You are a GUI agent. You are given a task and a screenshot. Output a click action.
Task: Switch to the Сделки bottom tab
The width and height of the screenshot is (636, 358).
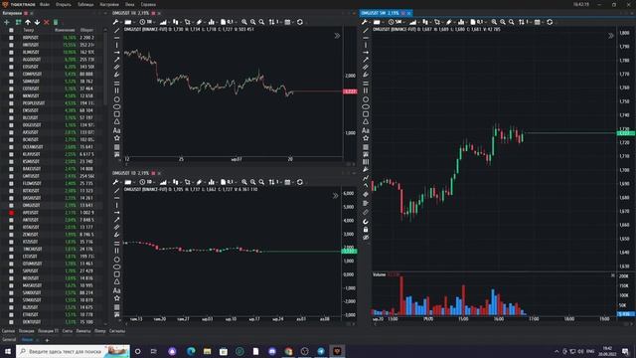8,331
